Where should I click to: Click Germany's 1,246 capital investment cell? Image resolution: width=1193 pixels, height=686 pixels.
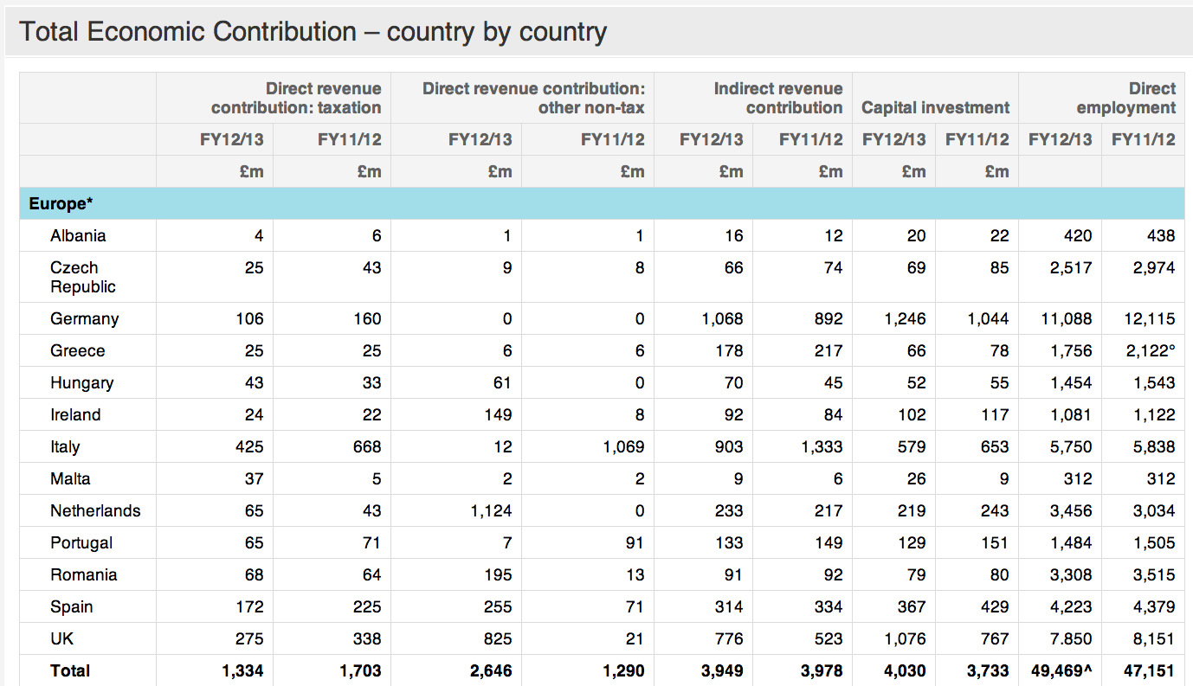[905, 319]
